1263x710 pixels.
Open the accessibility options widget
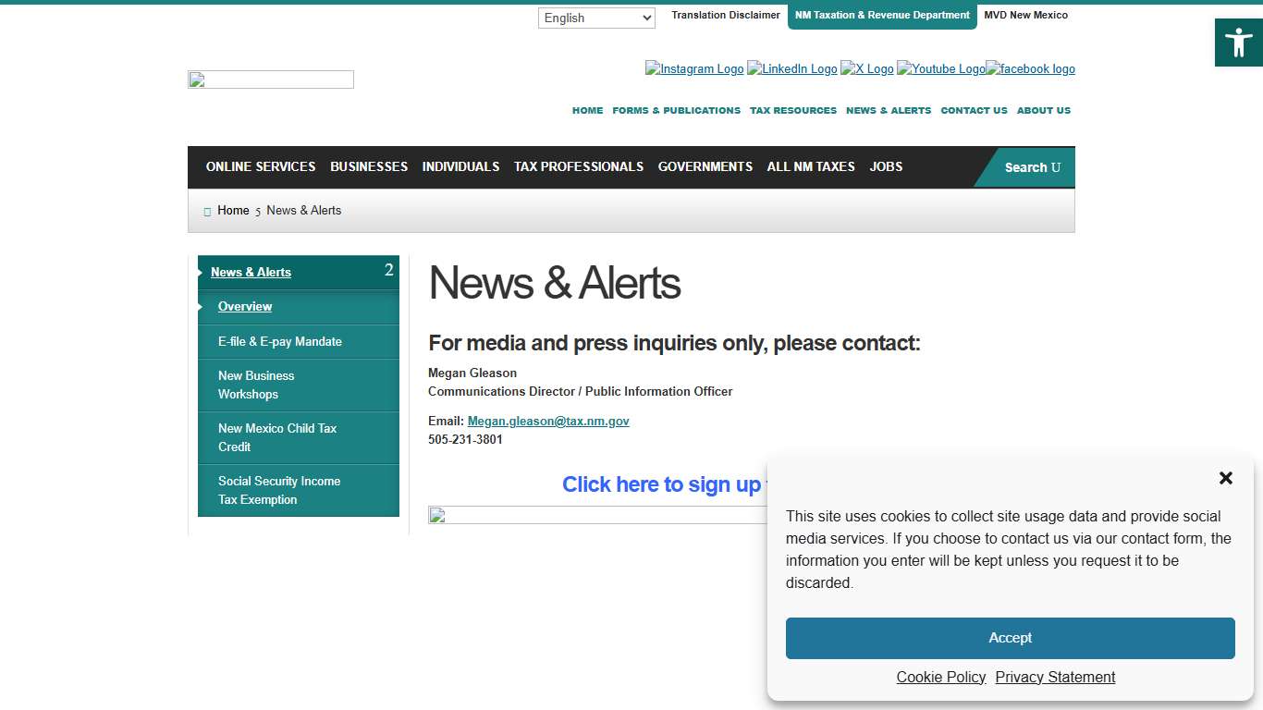pyautogui.click(x=1238, y=42)
